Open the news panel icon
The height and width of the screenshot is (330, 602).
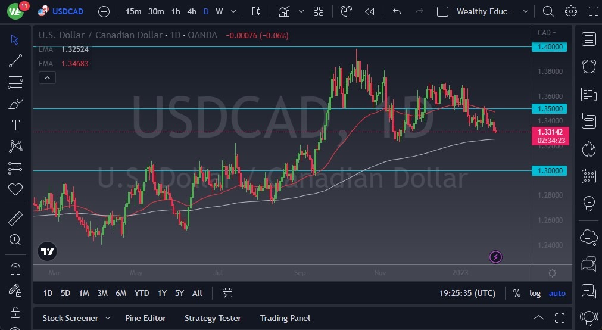coord(588,94)
